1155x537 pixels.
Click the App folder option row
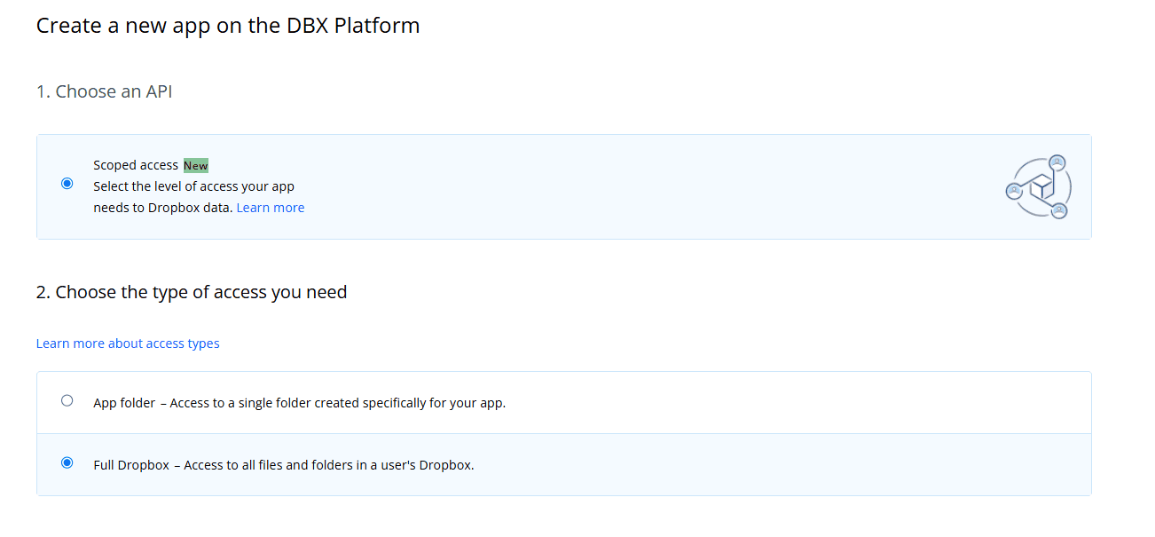point(563,401)
